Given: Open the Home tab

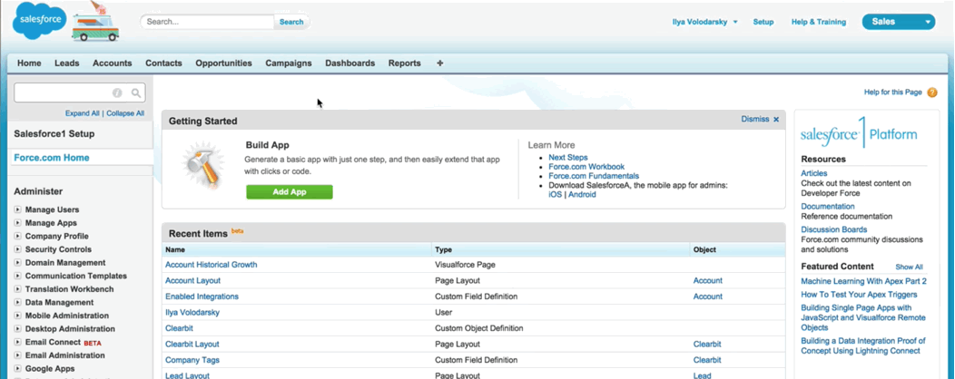Looking at the screenshot, I should [x=29, y=63].
